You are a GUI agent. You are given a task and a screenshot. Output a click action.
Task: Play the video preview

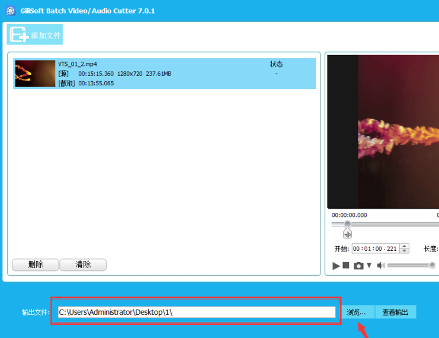point(336,266)
